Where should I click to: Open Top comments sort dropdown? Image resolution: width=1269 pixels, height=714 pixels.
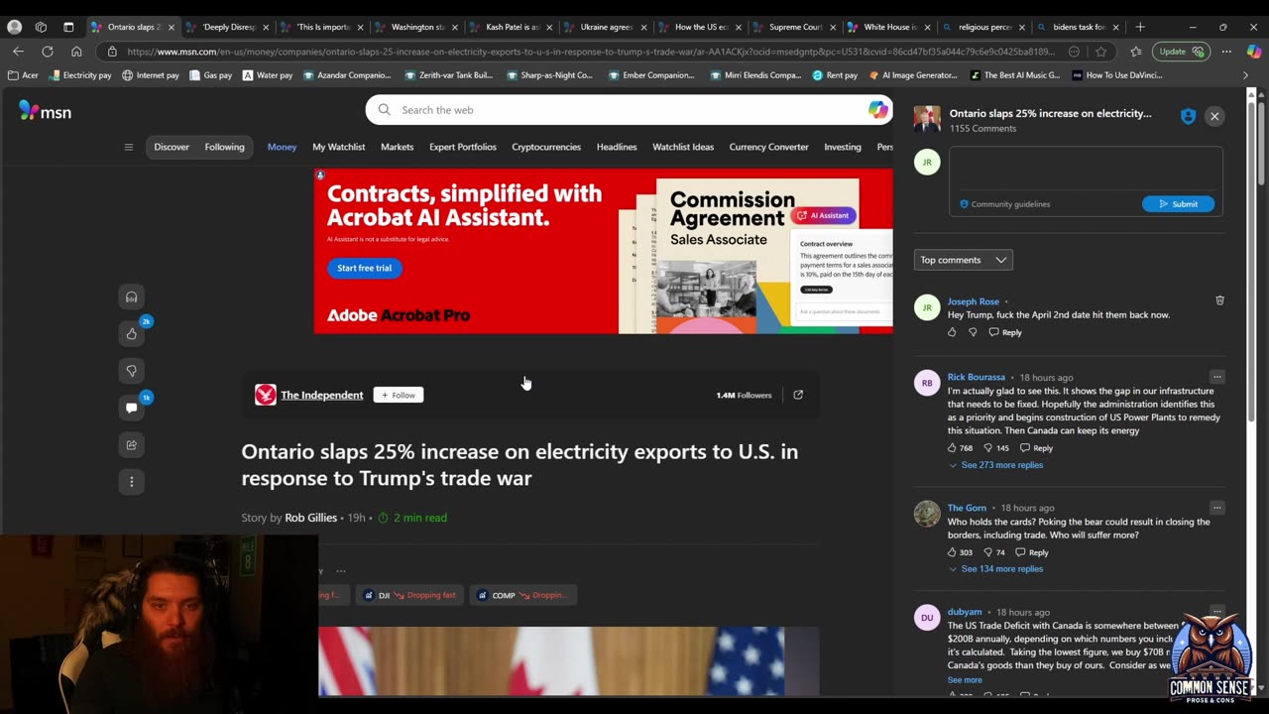[x=963, y=260]
